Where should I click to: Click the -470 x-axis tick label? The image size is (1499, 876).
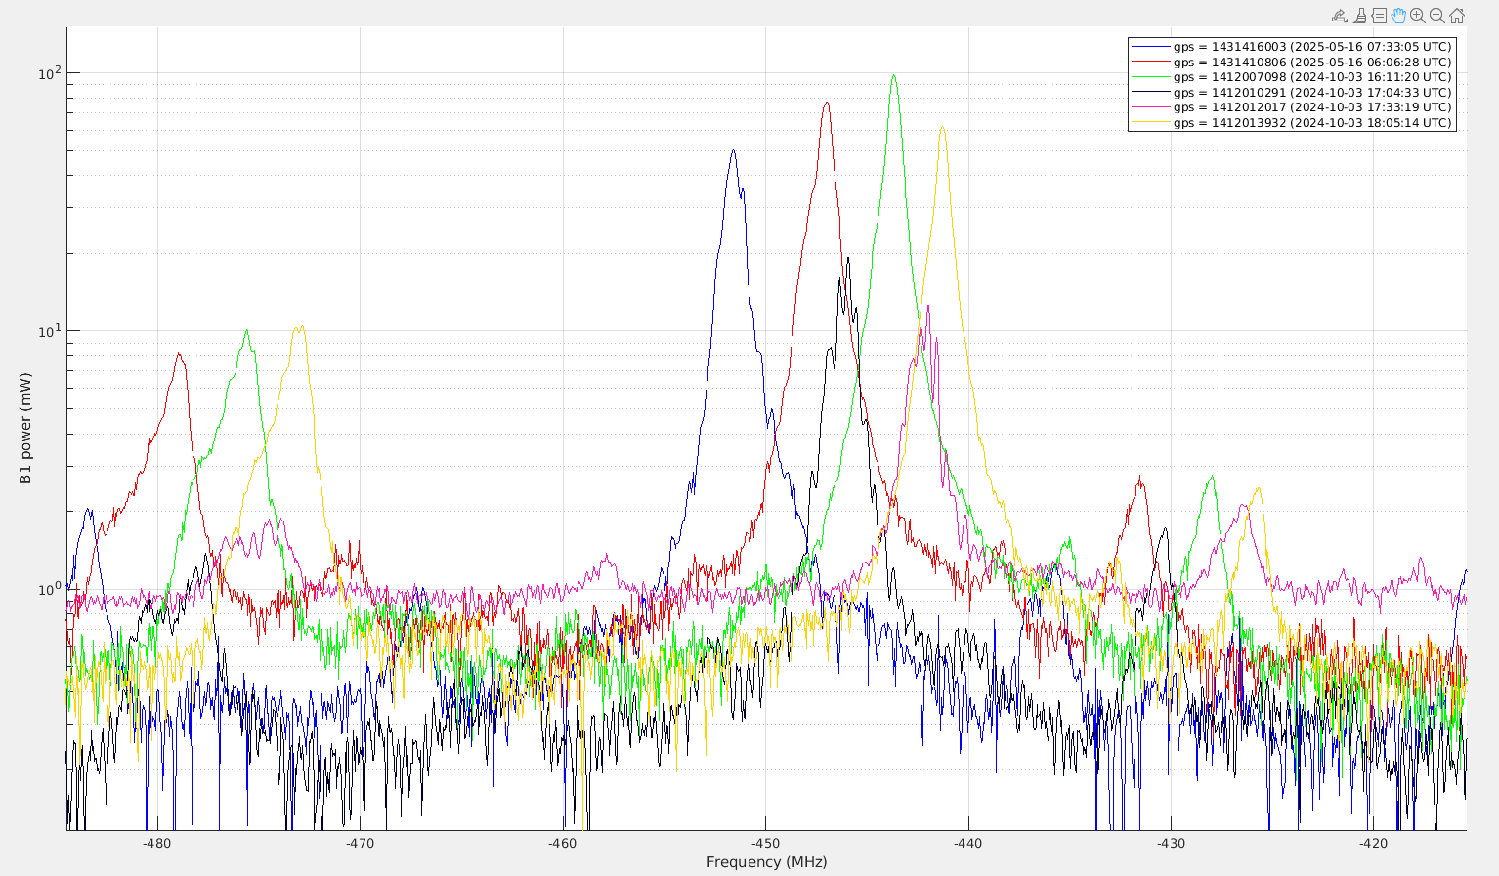[361, 843]
